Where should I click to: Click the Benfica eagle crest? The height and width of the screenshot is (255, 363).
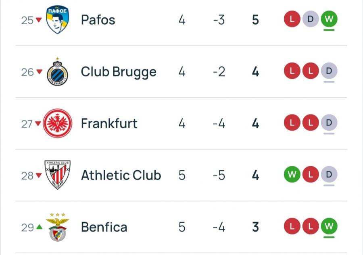click(x=57, y=227)
